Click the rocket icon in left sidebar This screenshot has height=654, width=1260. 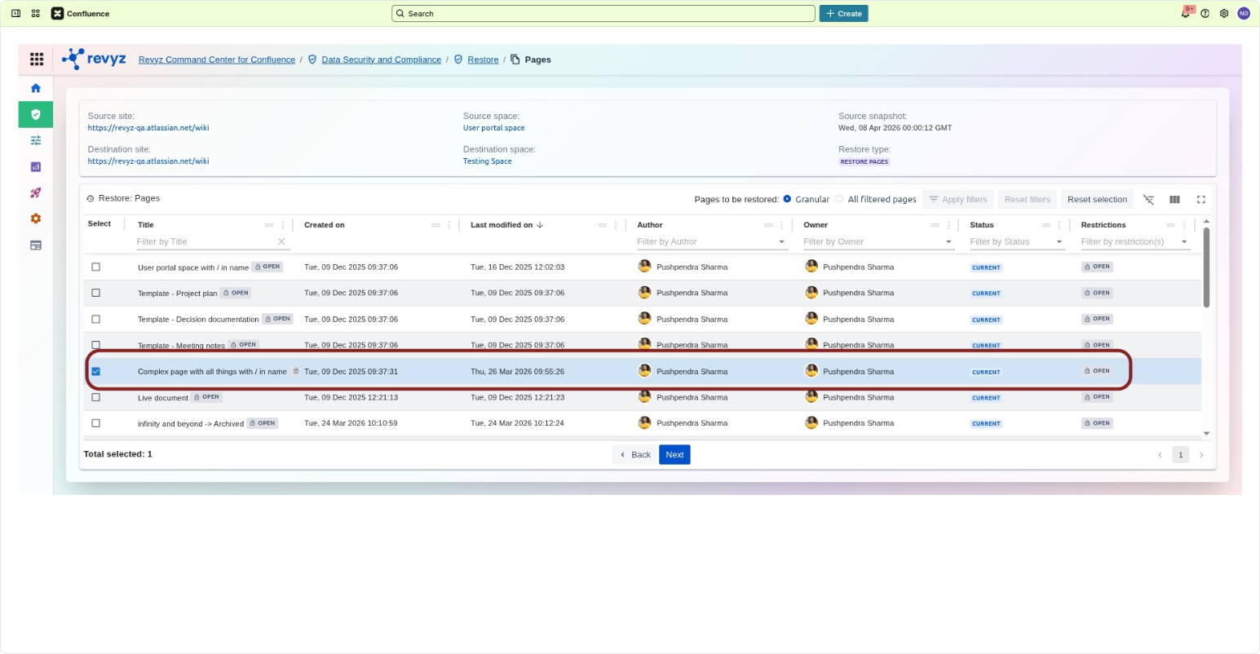36,193
